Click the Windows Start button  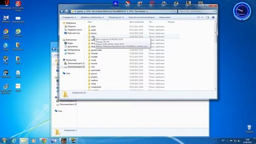tap(4, 141)
